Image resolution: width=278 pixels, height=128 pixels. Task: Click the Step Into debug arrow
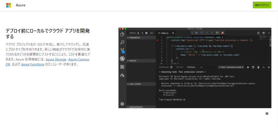[207, 33]
